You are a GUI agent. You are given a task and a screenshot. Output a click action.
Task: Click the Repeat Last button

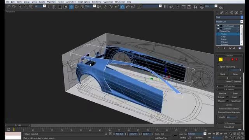click(229, 127)
